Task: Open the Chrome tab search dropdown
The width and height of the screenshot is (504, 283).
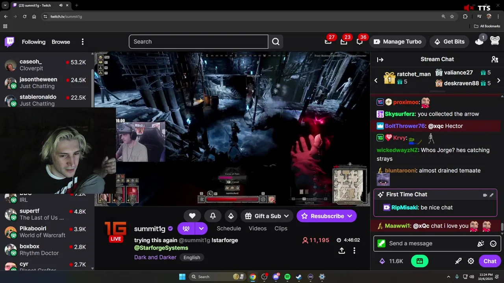Action: pos(5,6)
